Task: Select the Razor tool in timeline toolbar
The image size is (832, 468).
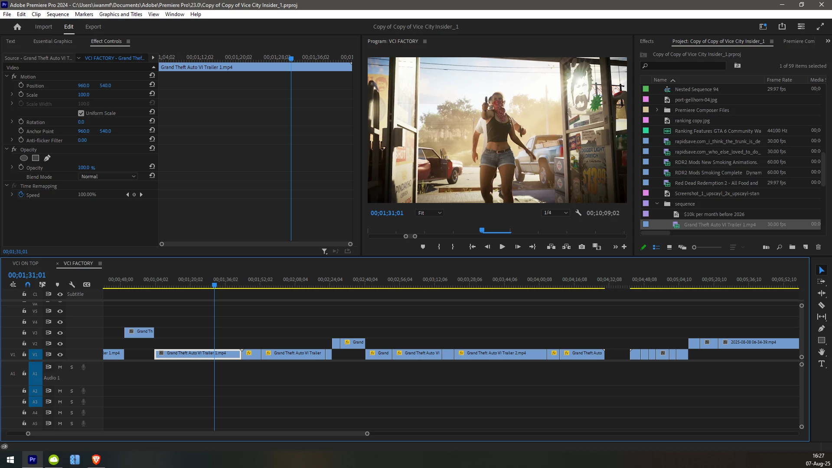Action: click(x=821, y=305)
